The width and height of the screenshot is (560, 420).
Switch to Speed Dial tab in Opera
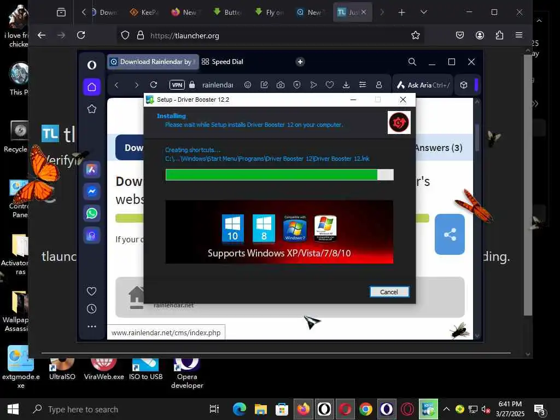223,62
